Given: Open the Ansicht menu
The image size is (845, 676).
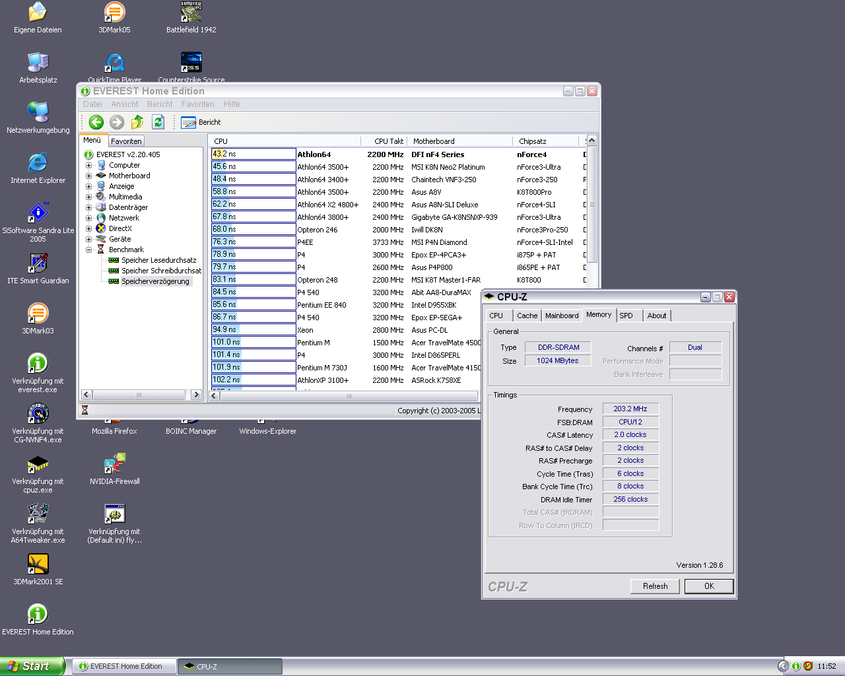Looking at the screenshot, I should pyautogui.click(x=125, y=104).
